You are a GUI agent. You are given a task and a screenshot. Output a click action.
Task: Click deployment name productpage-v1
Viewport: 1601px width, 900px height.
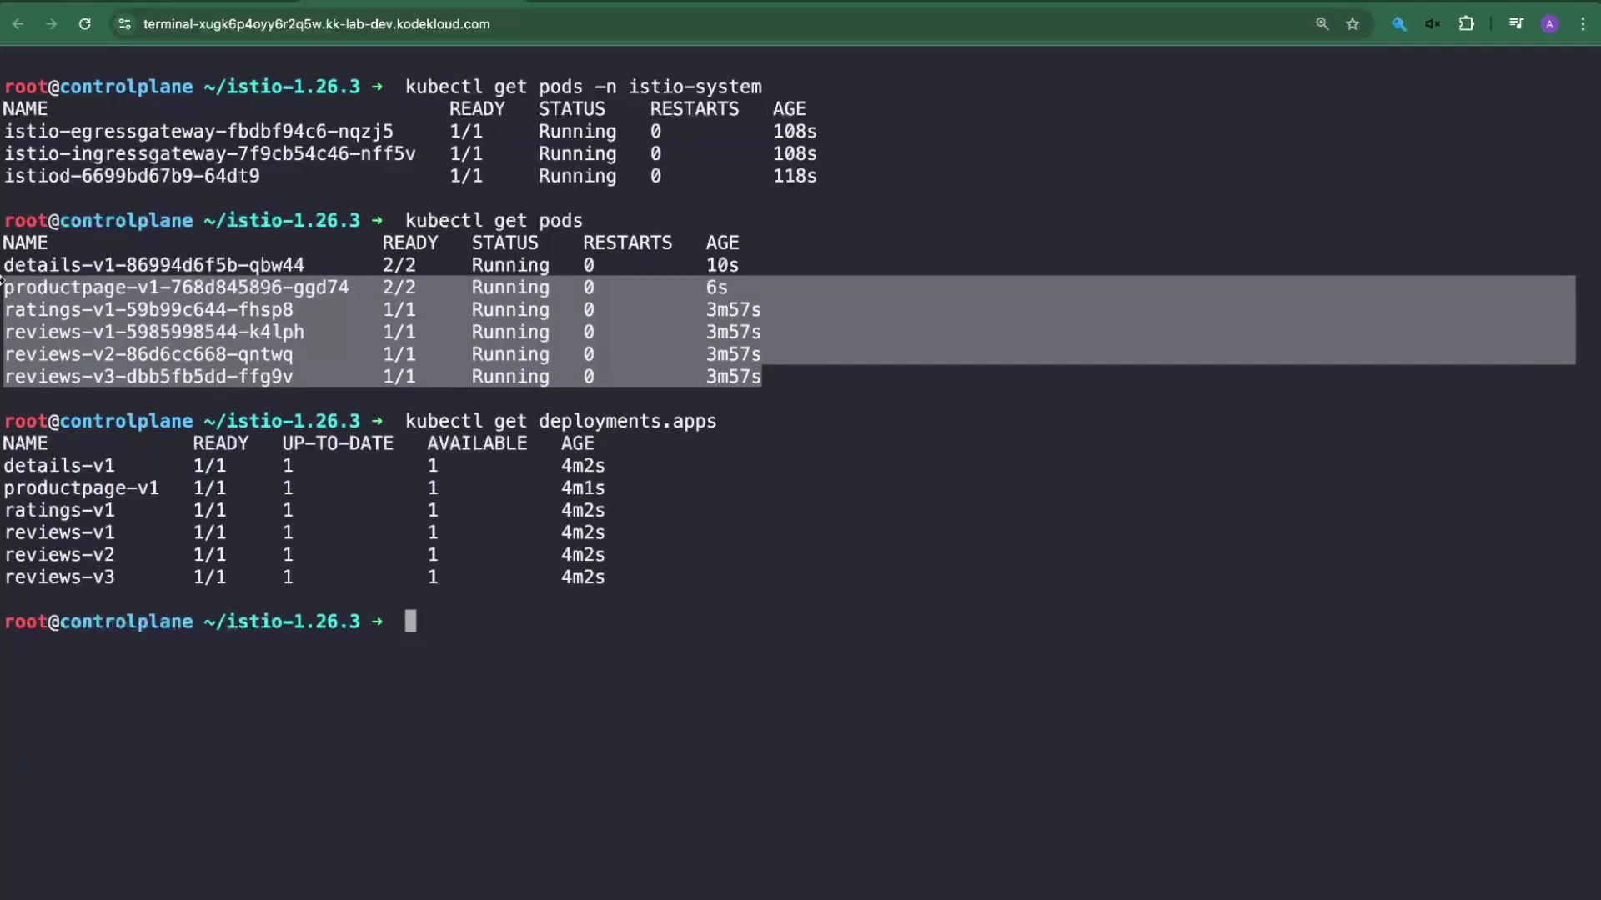(82, 488)
